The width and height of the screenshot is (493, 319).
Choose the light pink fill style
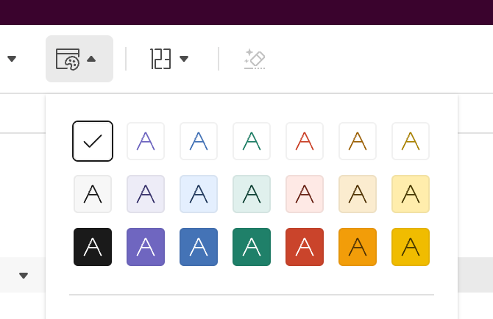(x=305, y=194)
